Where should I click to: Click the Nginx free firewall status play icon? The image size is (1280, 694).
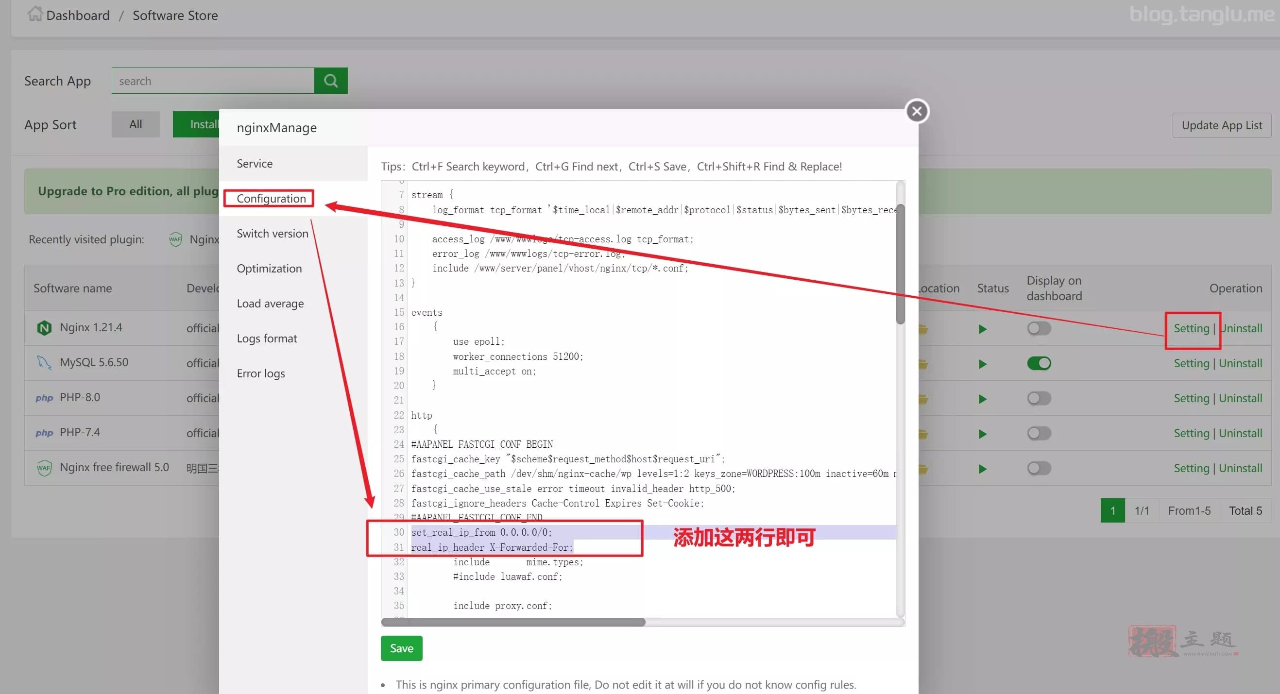tap(982, 469)
